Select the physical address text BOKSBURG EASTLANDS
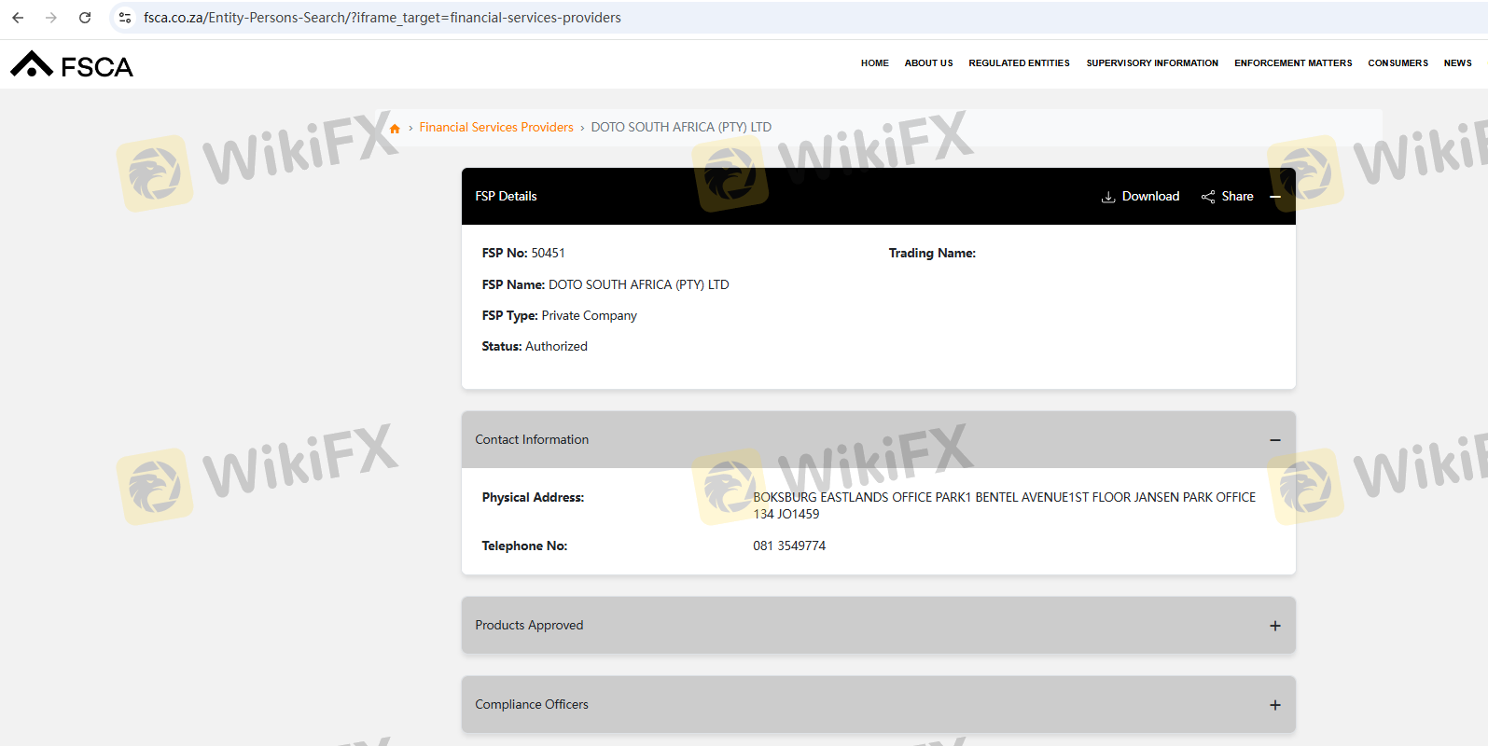The height and width of the screenshot is (746, 1488). pos(1005,505)
